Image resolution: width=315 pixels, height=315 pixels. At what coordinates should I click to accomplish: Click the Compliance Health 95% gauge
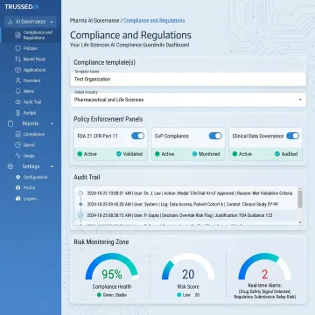[112, 267]
